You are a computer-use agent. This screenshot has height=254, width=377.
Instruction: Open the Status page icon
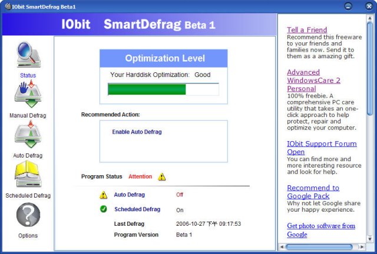tap(28, 55)
